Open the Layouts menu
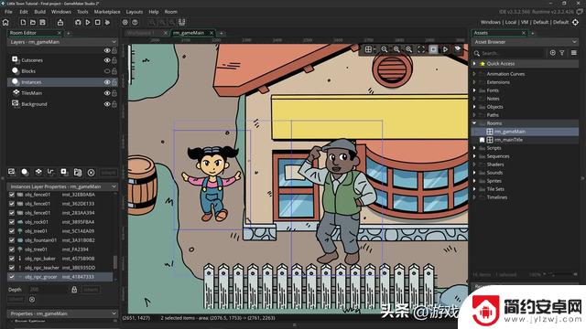 pyautogui.click(x=135, y=12)
